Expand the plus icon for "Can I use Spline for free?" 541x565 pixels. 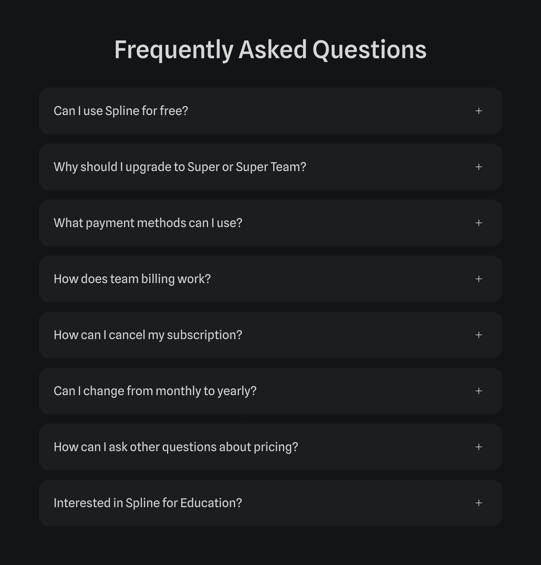tap(479, 111)
